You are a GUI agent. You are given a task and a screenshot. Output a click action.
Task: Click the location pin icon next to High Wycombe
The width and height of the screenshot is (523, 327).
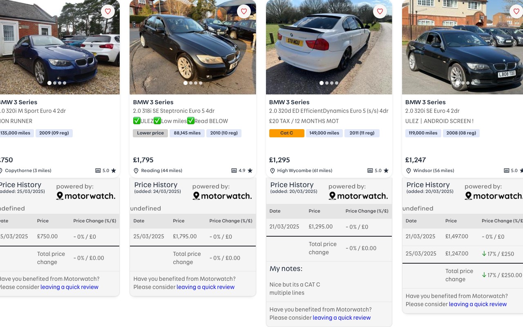tap(273, 170)
